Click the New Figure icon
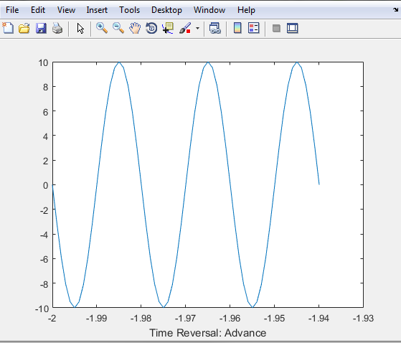Viewport: 401px width, 343px height. 8,28
